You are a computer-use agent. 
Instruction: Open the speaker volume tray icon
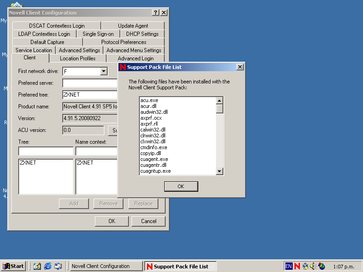[313, 266]
